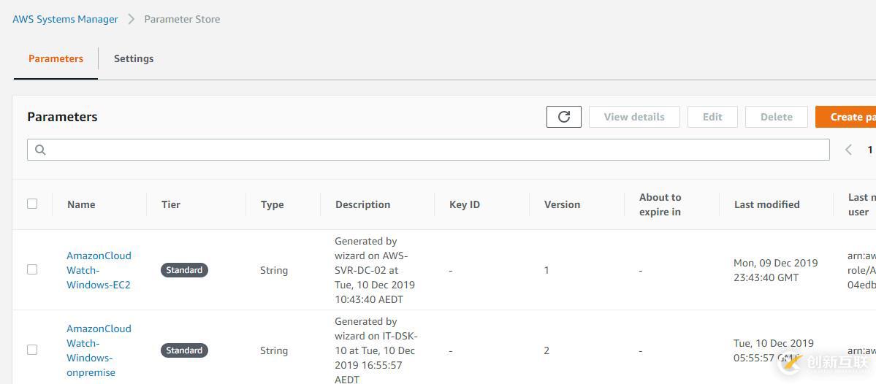Click version value 1
This screenshot has height=384, width=876.
tap(546, 270)
